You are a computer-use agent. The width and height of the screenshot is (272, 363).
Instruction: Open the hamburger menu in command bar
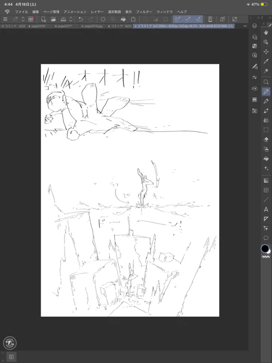[5, 19]
